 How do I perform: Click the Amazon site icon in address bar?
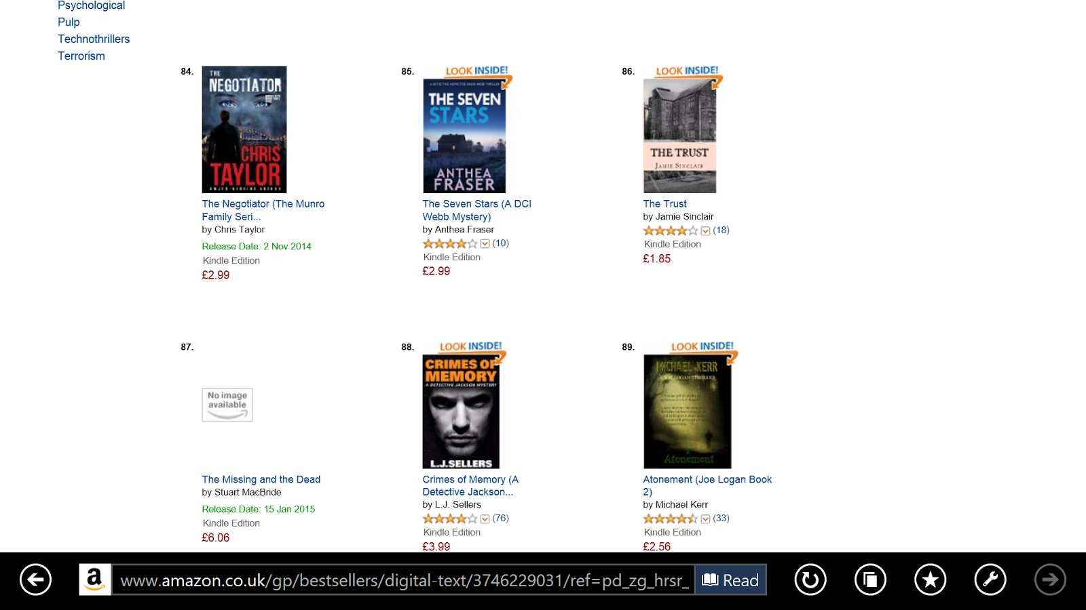click(x=95, y=580)
